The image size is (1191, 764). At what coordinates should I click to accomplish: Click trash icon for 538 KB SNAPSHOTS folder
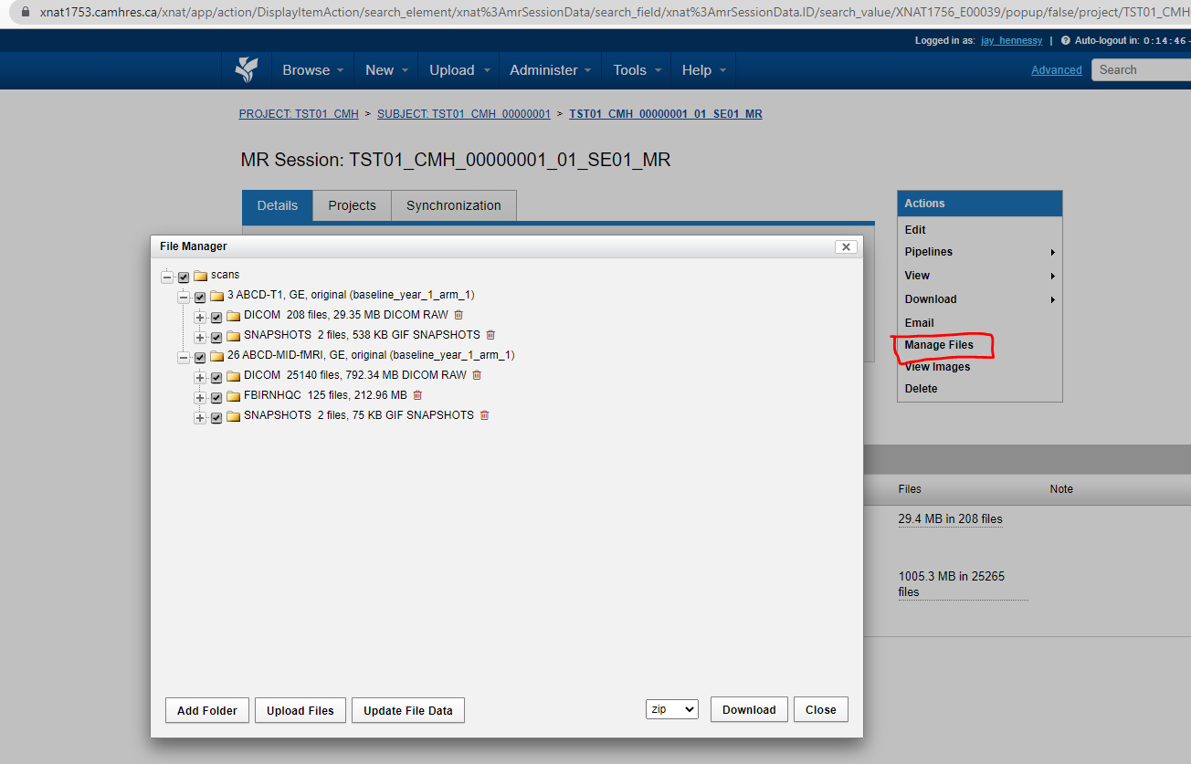point(490,335)
